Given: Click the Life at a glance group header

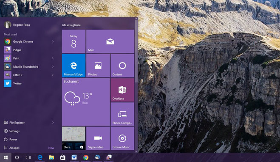Looking at the screenshot, I should click(71, 25).
